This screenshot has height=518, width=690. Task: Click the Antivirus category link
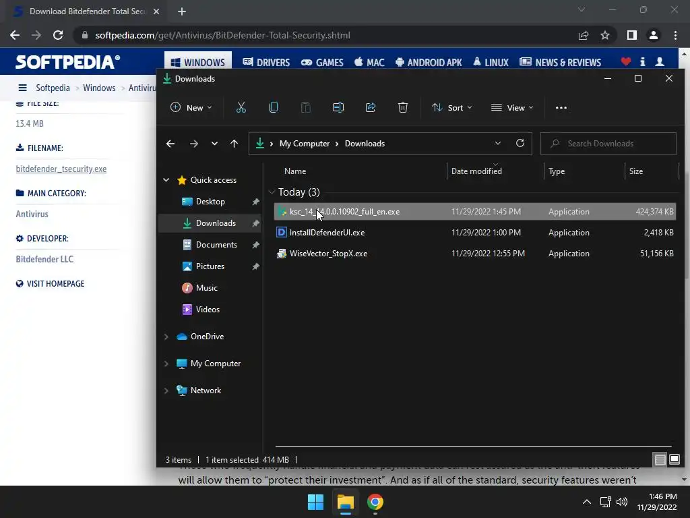click(x=32, y=214)
